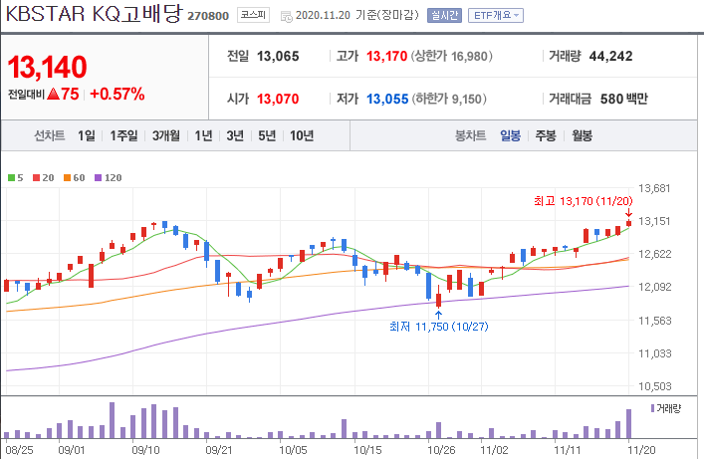Click the 11/11 date axis label

click(x=568, y=450)
